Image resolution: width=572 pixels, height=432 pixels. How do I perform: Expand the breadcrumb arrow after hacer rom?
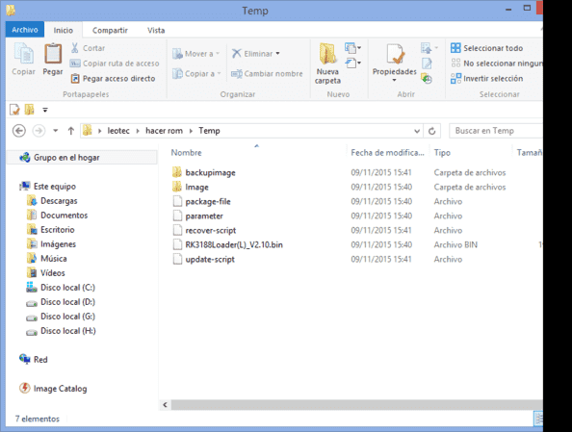tap(191, 131)
